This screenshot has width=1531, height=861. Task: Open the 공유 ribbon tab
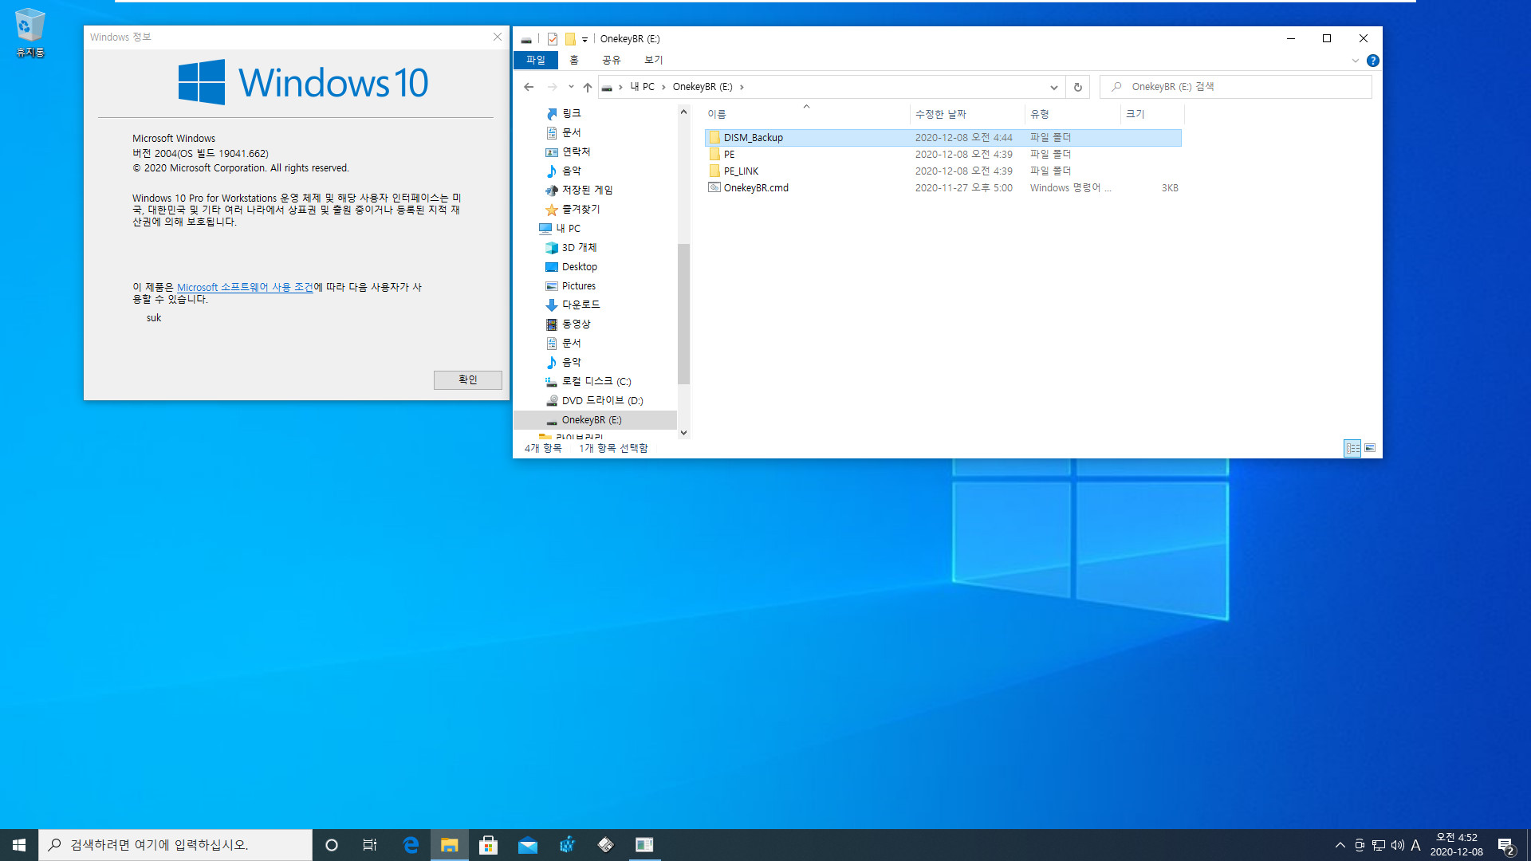[612, 61]
